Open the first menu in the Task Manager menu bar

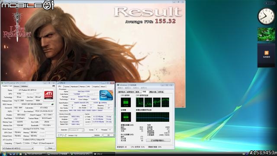[x=120, y=88]
